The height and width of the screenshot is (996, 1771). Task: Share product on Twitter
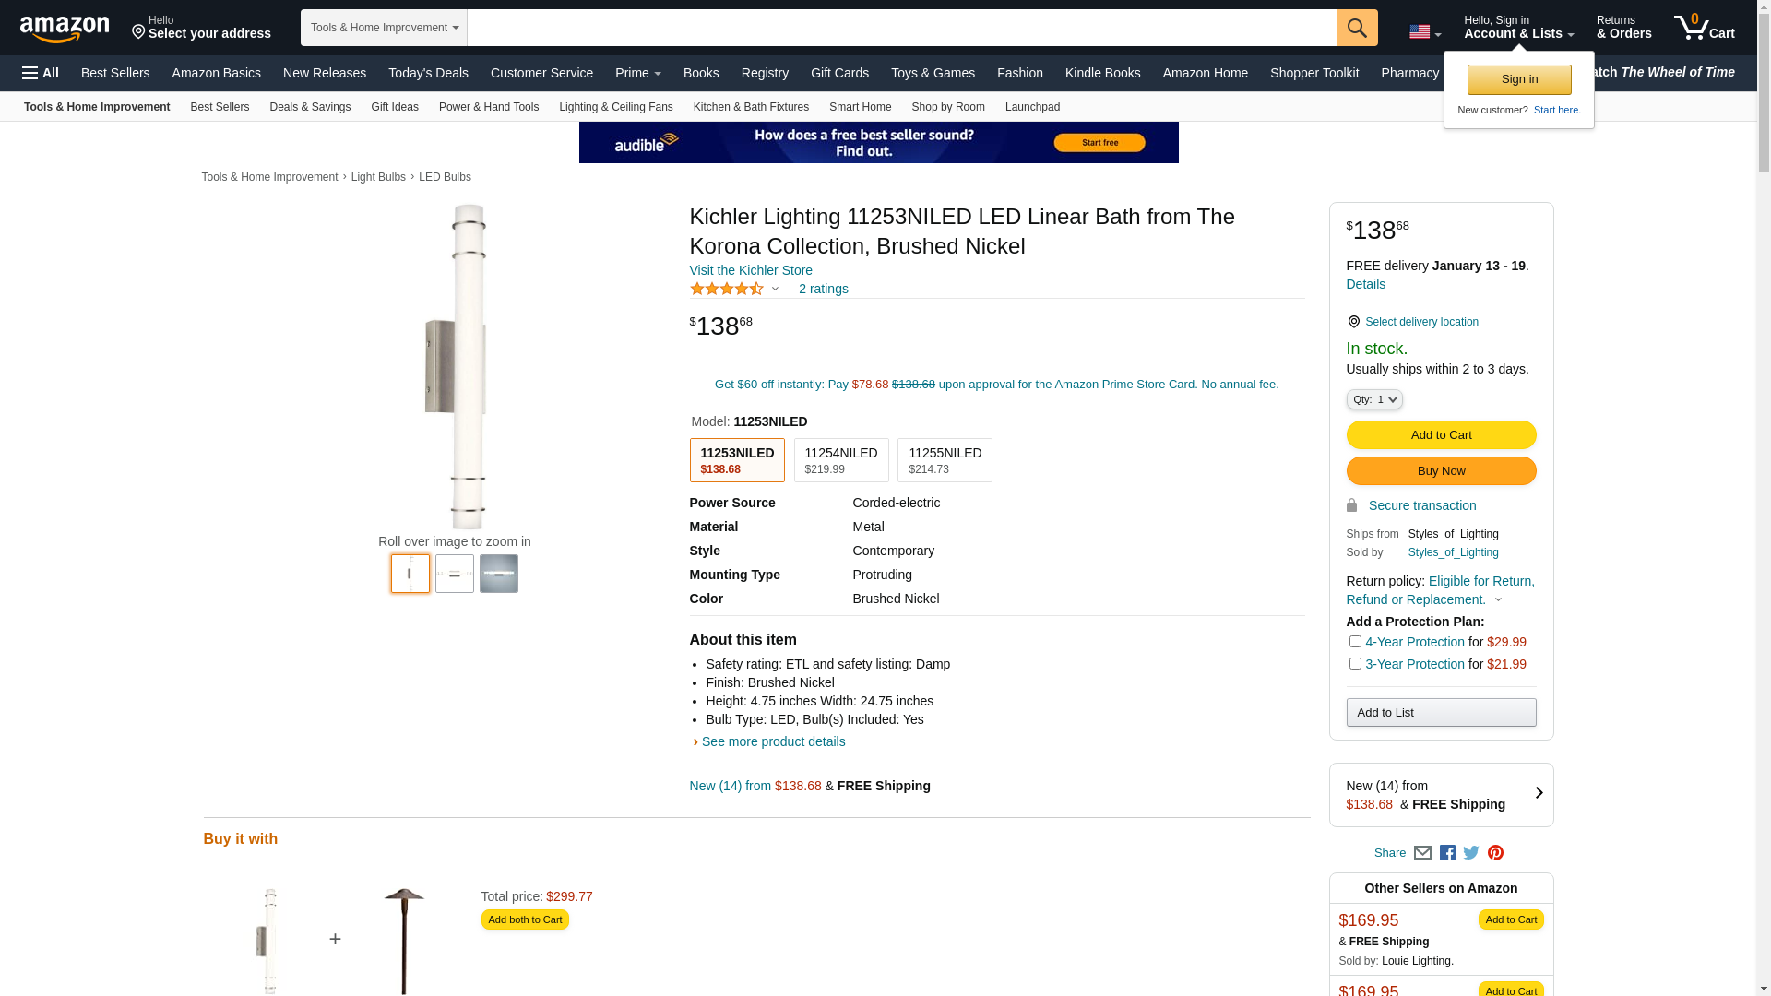1471,853
